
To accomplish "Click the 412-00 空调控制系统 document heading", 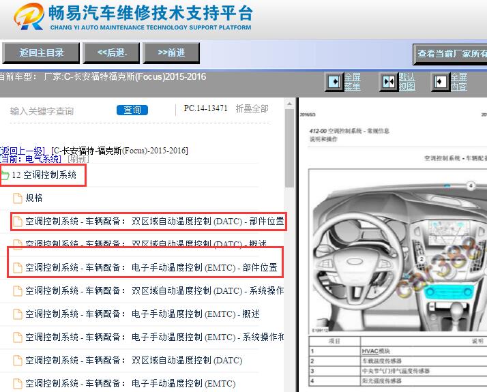I will (x=349, y=131).
